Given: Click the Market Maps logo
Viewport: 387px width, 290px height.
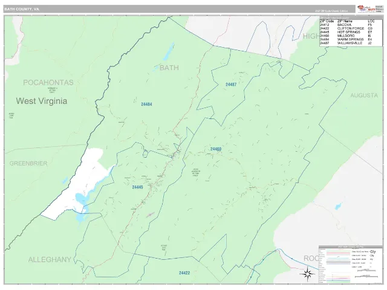Looking at the screenshot, I should [x=366, y=8].
